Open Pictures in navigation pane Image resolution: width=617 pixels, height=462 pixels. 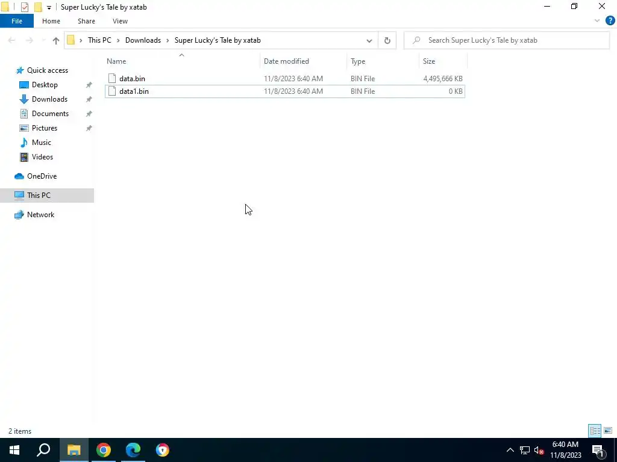tap(45, 128)
